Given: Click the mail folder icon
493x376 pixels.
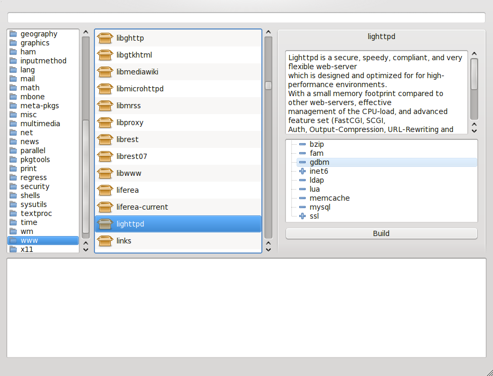Looking at the screenshot, I should tap(13, 79).
